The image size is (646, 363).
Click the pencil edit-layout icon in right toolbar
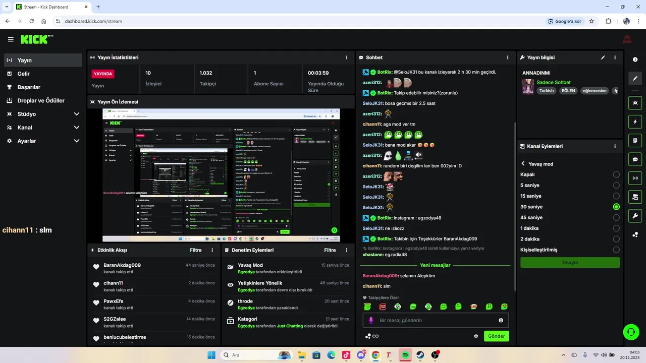coord(635,78)
